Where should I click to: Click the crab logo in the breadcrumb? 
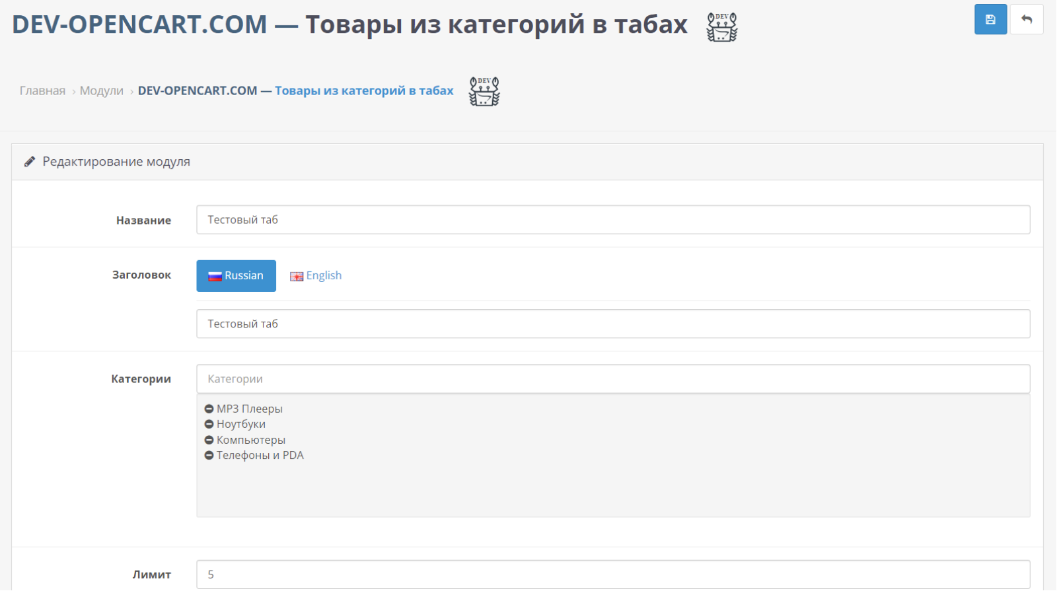click(484, 91)
